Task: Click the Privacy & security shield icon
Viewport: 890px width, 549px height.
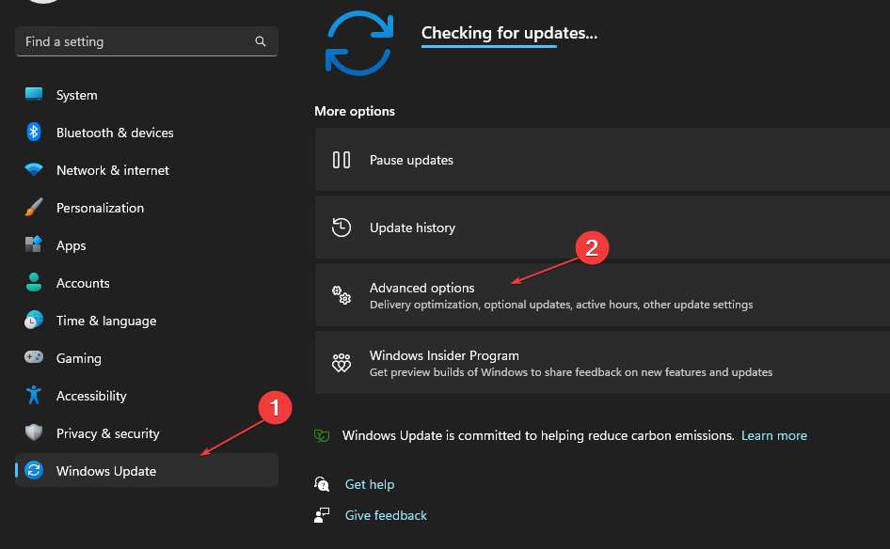Action: click(34, 433)
